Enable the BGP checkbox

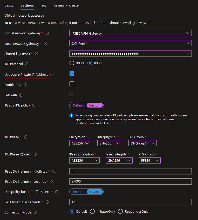[x=72, y=84]
